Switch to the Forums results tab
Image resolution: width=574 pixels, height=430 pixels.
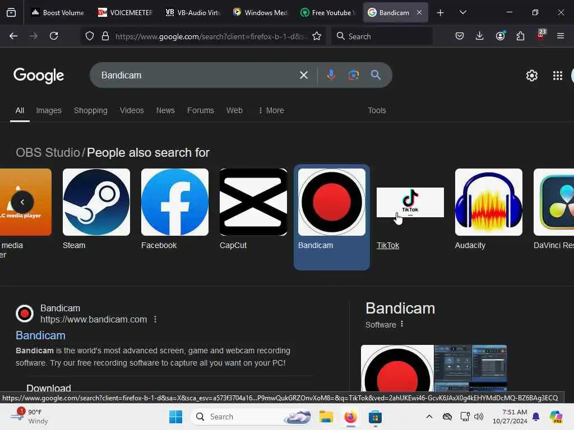click(x=200, y=110)
